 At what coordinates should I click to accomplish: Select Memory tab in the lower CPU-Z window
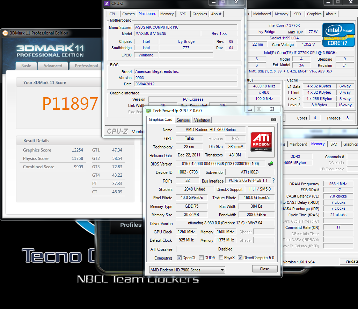point(318,144)
